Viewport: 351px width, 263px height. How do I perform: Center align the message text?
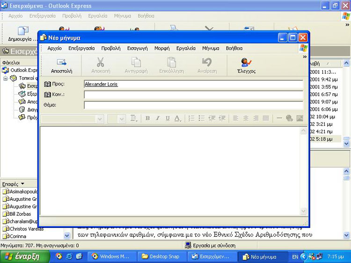[246, 118]
